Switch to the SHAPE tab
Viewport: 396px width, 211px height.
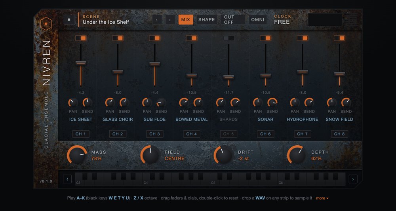pos(207,20)
